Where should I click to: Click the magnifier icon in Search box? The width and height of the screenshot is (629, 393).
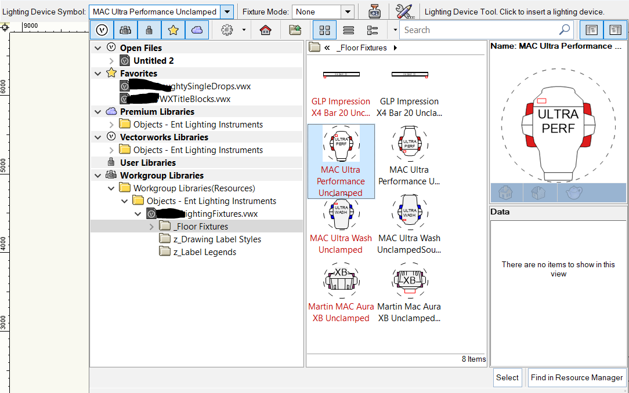coord(564,30)
